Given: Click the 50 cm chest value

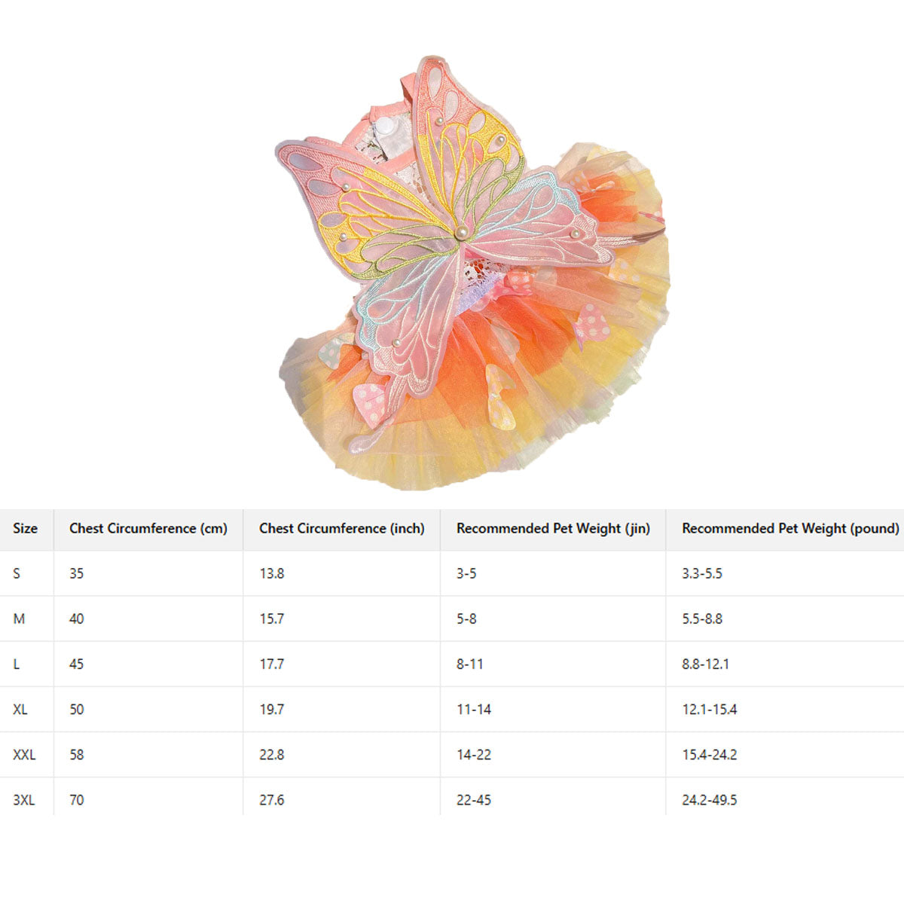Looking at the screenshot, I should pos(77,710).
